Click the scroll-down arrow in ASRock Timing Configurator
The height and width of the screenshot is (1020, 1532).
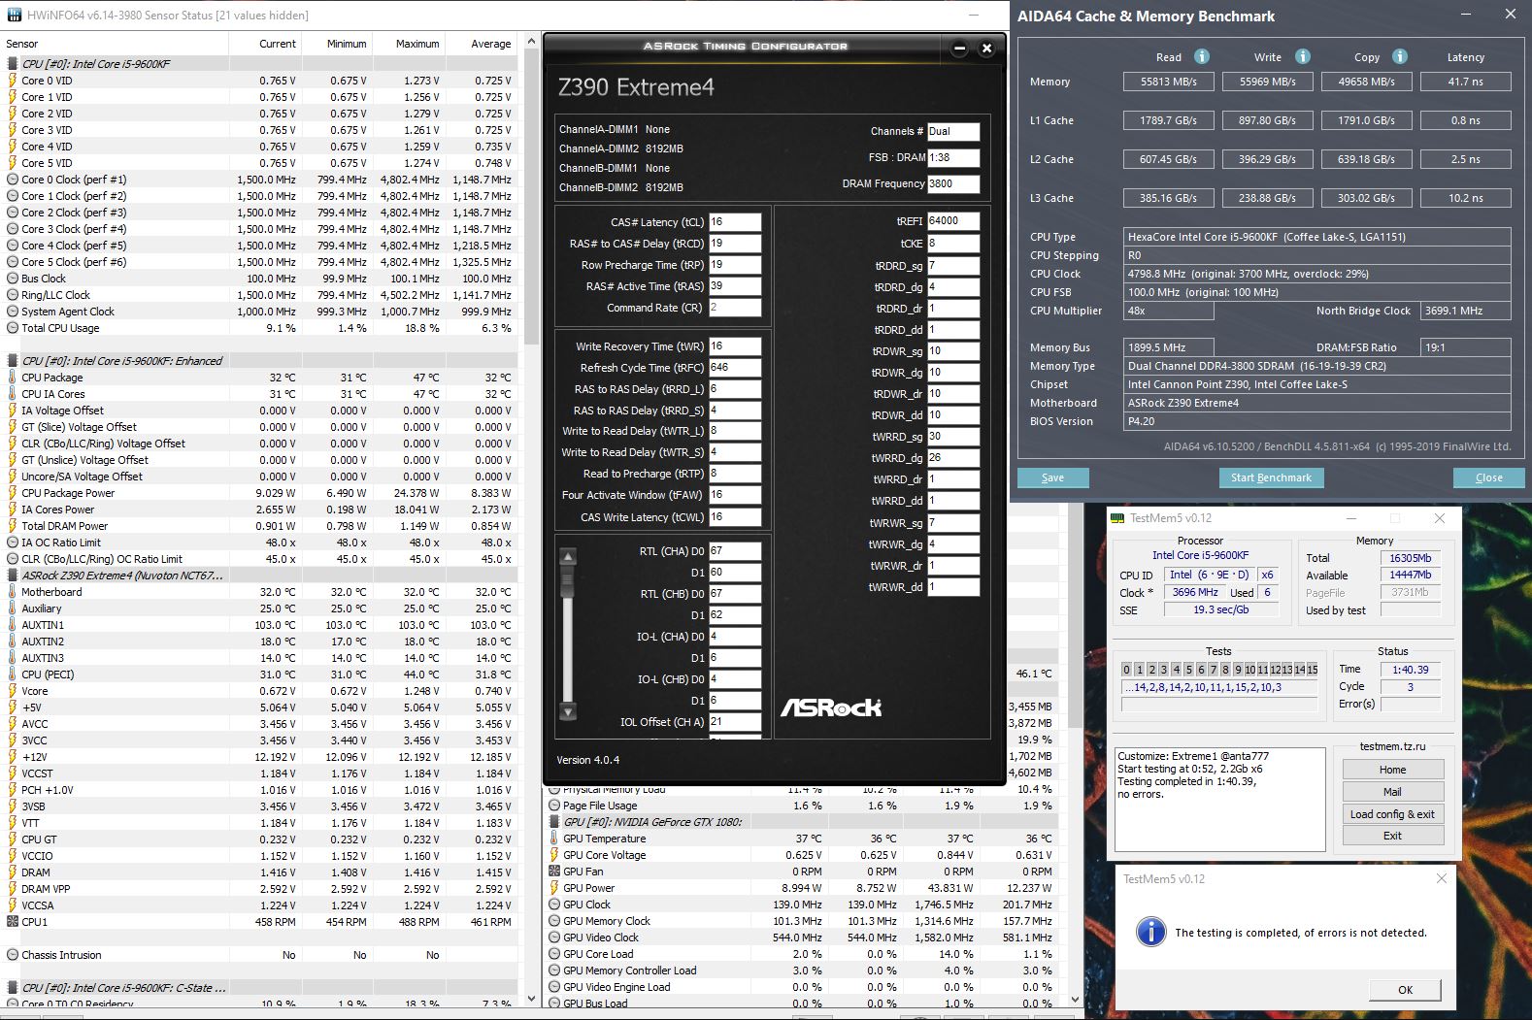tap(569, 711)
